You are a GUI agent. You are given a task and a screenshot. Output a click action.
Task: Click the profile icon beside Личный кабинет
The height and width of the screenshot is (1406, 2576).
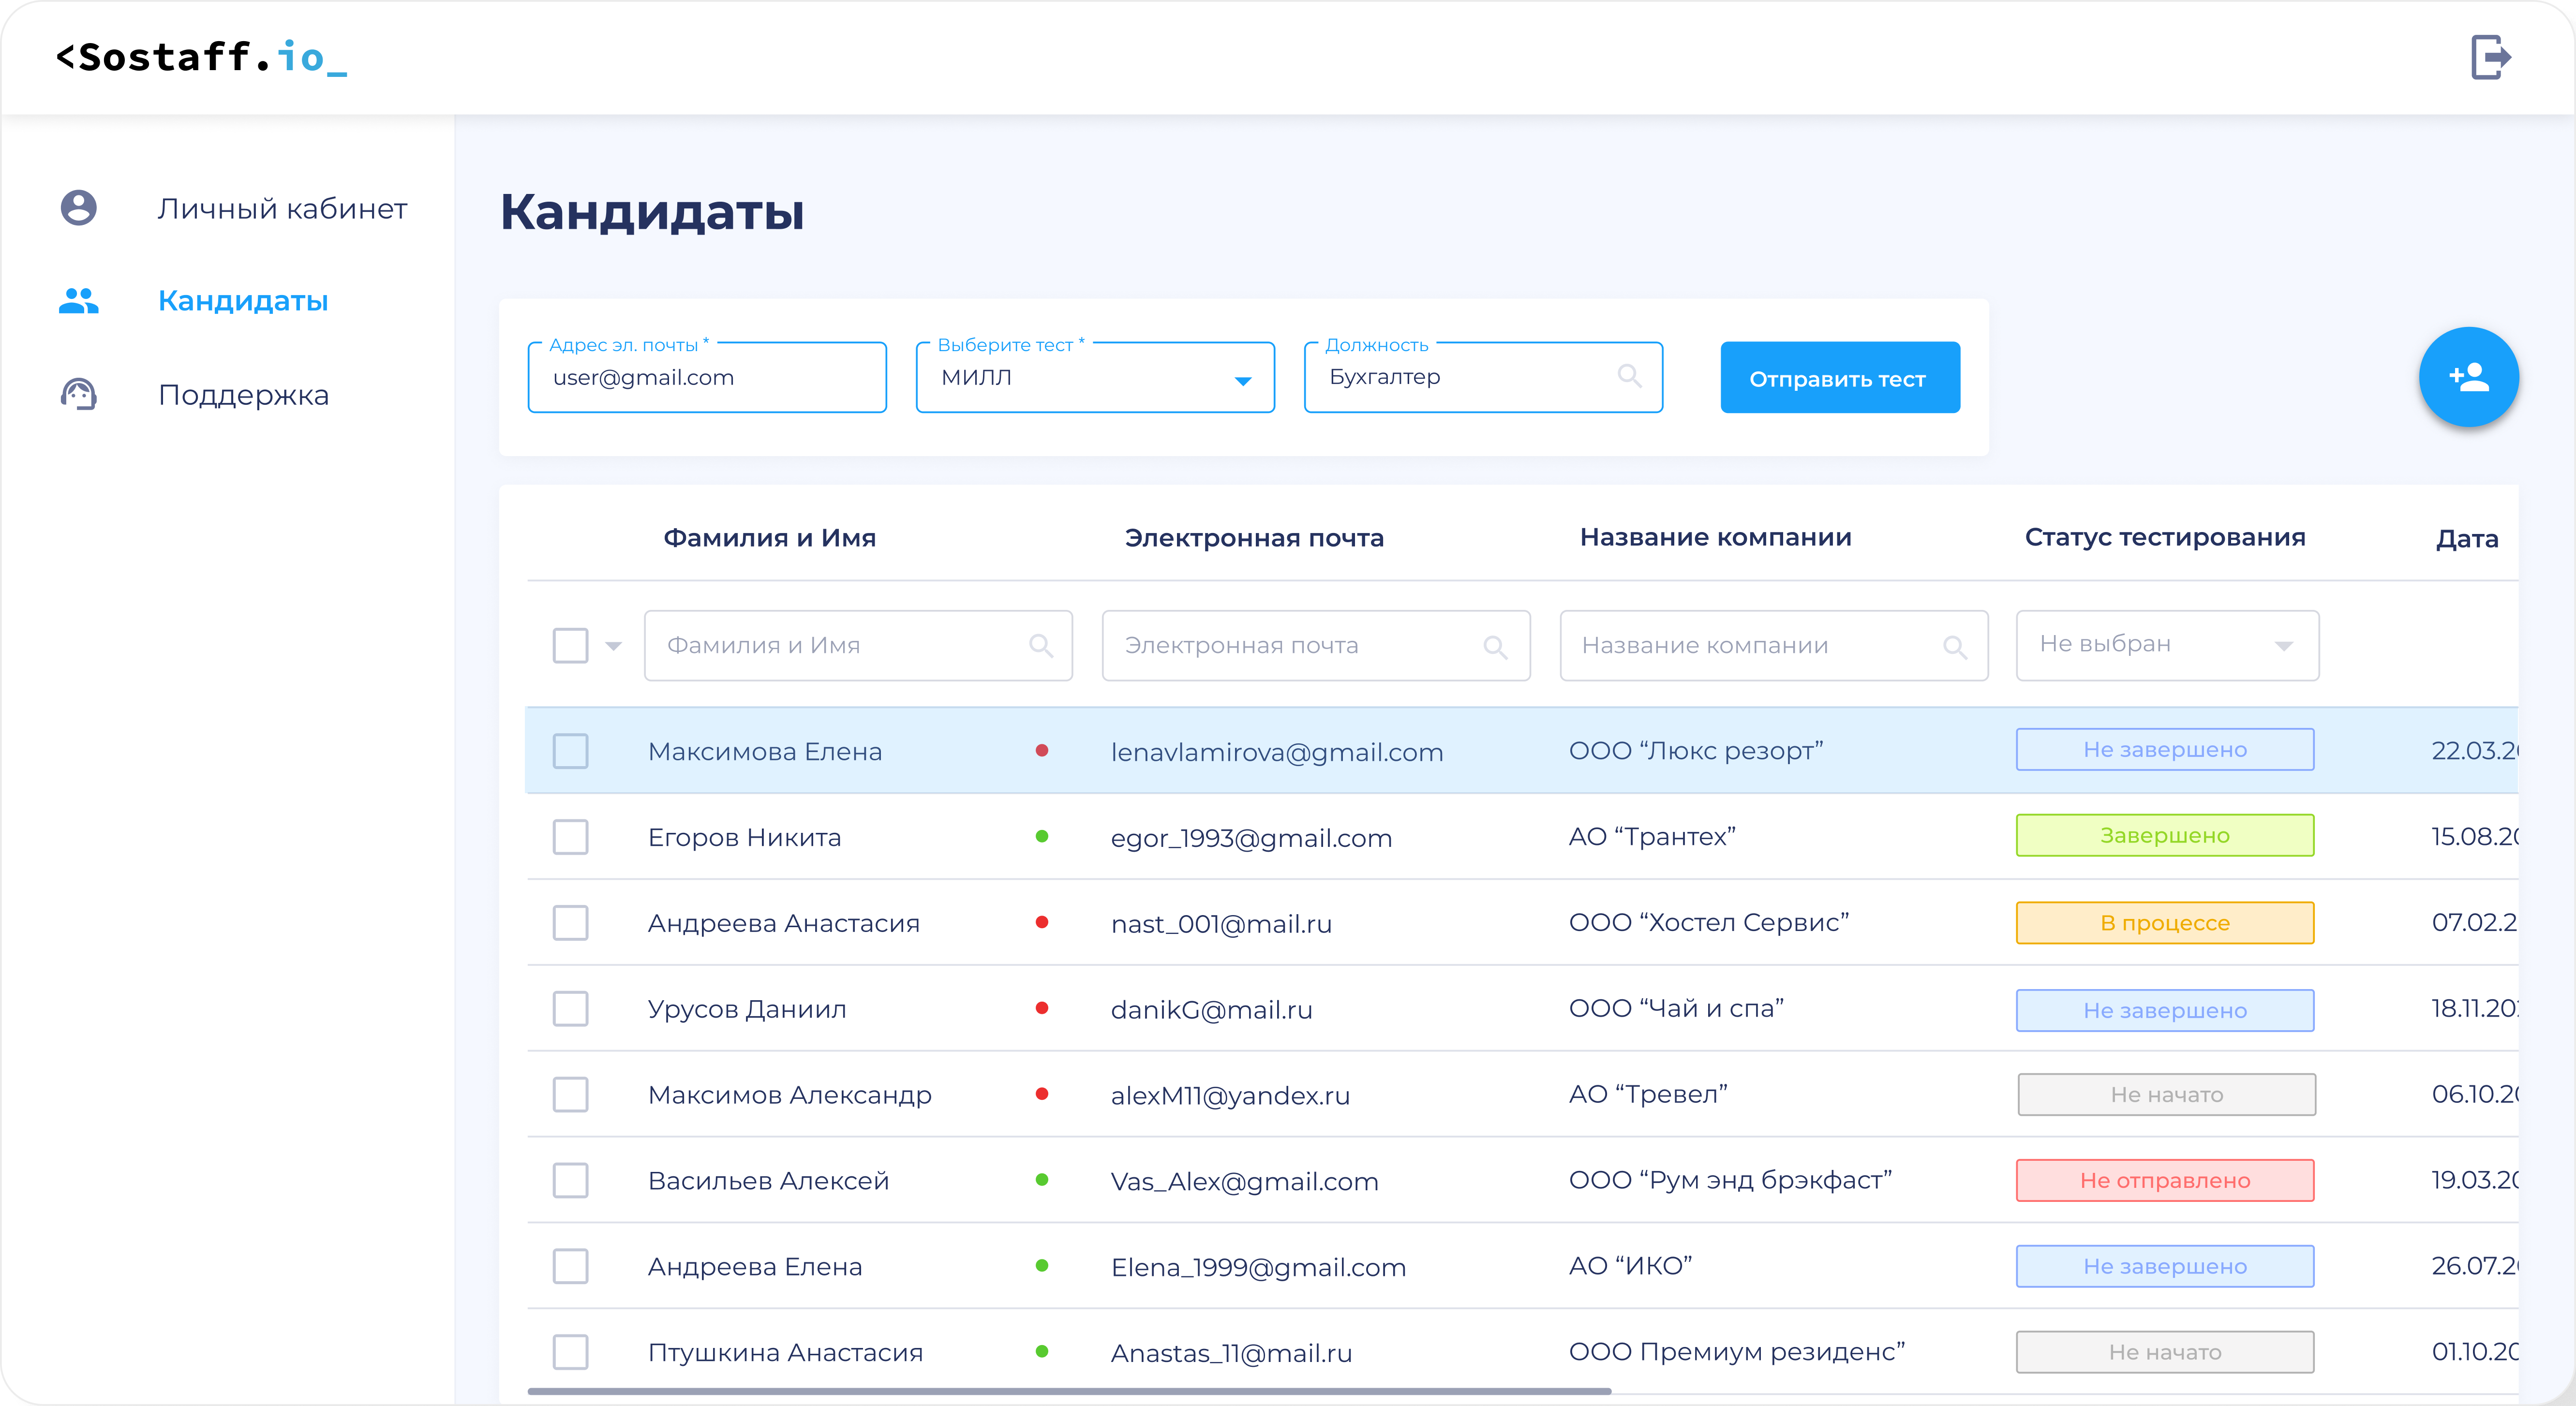(79, 208)
